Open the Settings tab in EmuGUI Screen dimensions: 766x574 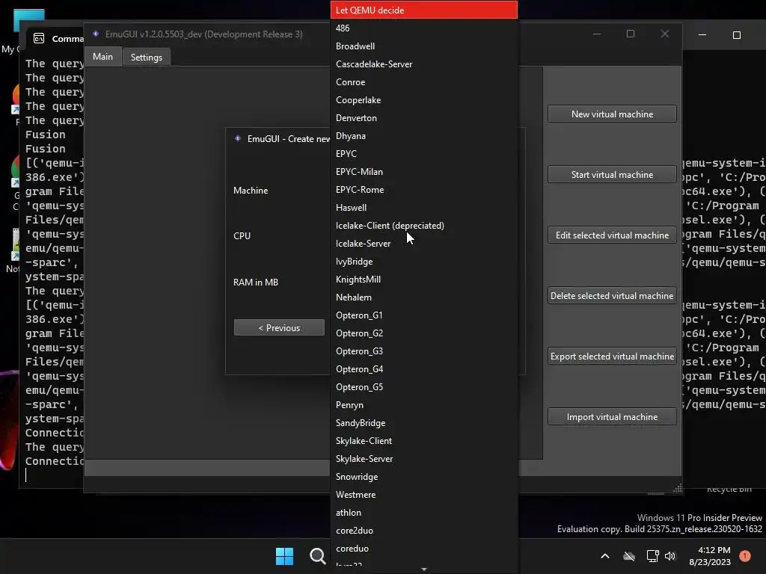(x=147, y=58)
